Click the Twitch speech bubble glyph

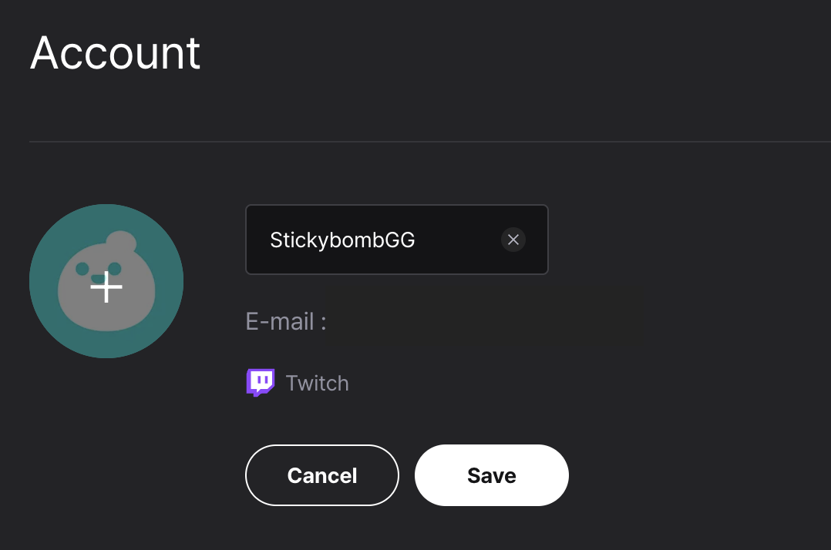pos(261,383)
